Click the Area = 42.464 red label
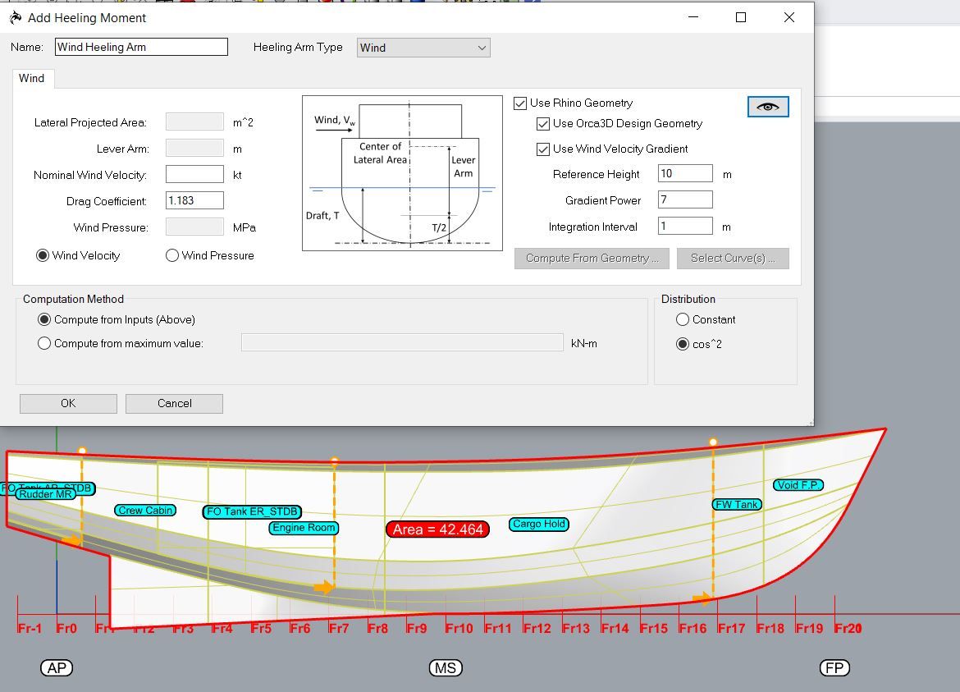960x692 pixels. click(438, 529)
